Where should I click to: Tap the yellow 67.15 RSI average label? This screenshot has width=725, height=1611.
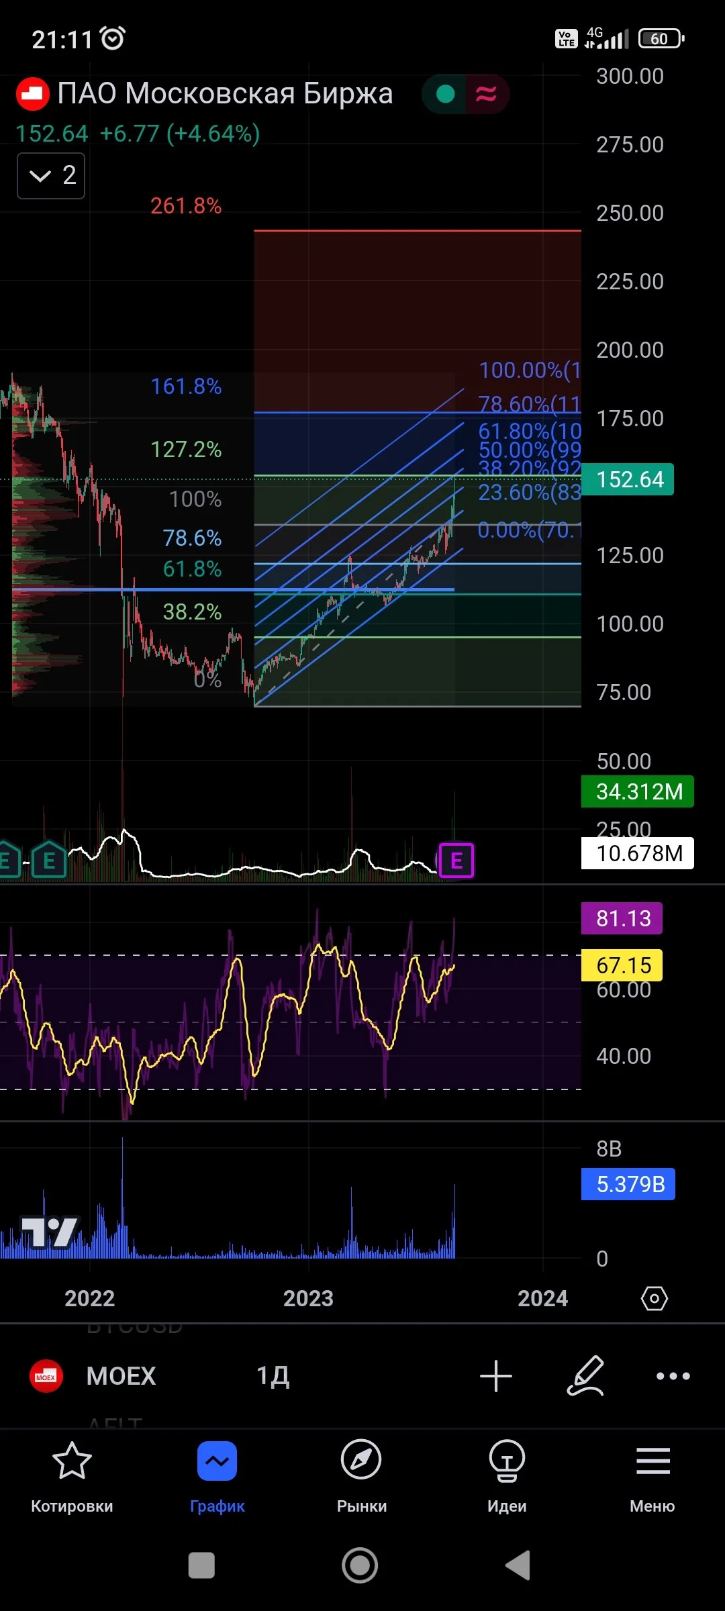pos(622,965)
